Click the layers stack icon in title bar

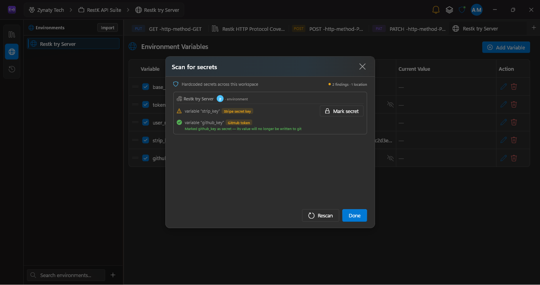[449, 10]
